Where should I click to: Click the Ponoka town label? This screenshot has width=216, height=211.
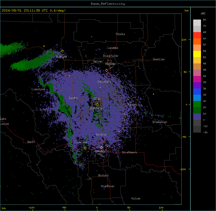(x=120, y=34)
